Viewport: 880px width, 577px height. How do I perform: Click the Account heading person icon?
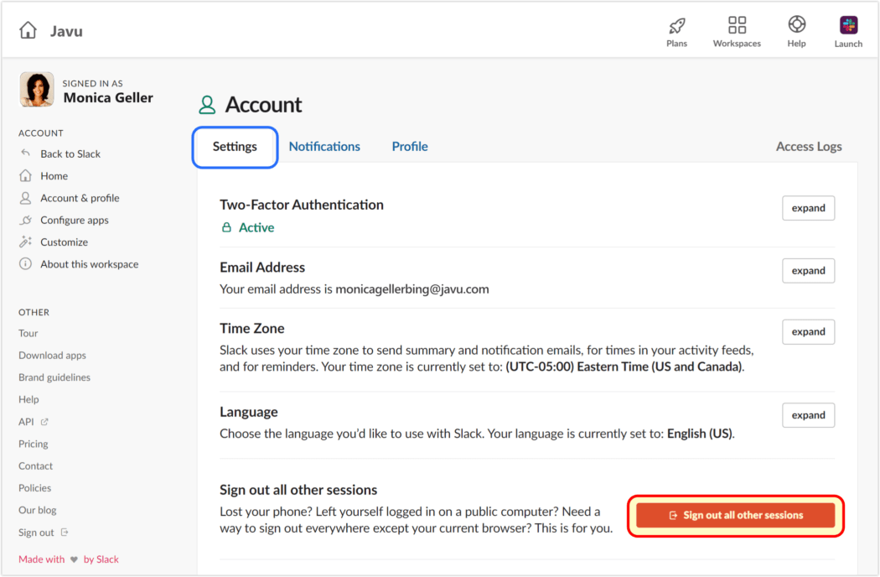207,105
